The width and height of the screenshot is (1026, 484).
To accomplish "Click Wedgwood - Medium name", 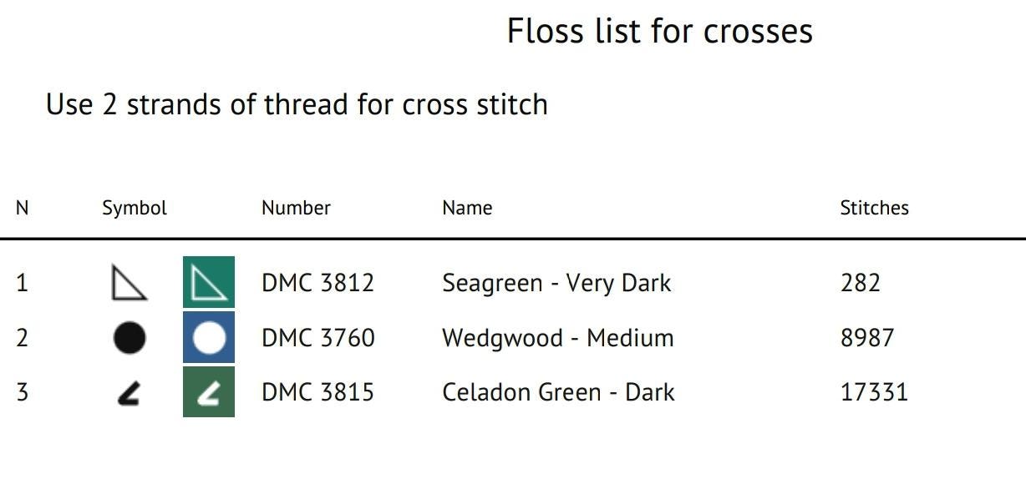I will [x=558, y=338].
